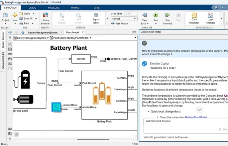This screenshot has width=228, height=146.
Task: Expand the Print dropdown arrow
Action: [x=33, y=23]
